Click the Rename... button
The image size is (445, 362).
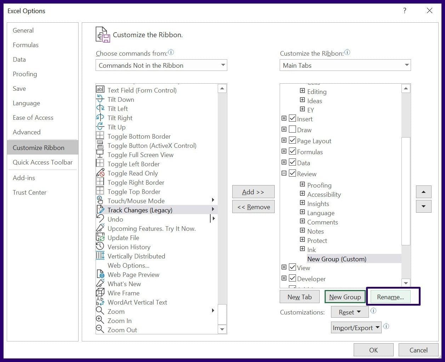(390, 297)
